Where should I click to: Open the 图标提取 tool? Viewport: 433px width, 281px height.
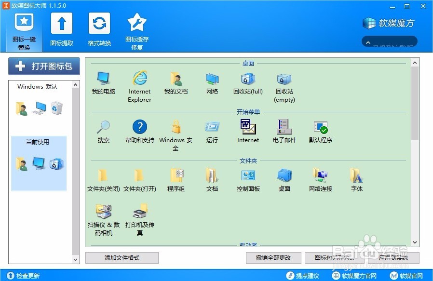pyautogui.click(x=62, y=30)
